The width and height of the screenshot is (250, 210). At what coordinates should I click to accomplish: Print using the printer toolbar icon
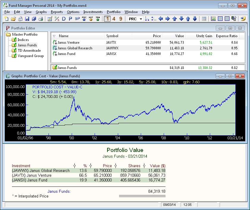click(x=41, y=19)
